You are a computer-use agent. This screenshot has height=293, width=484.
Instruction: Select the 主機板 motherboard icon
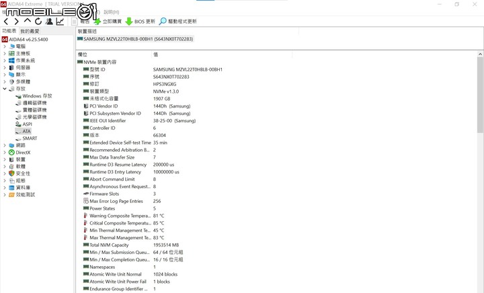point(11,53)
